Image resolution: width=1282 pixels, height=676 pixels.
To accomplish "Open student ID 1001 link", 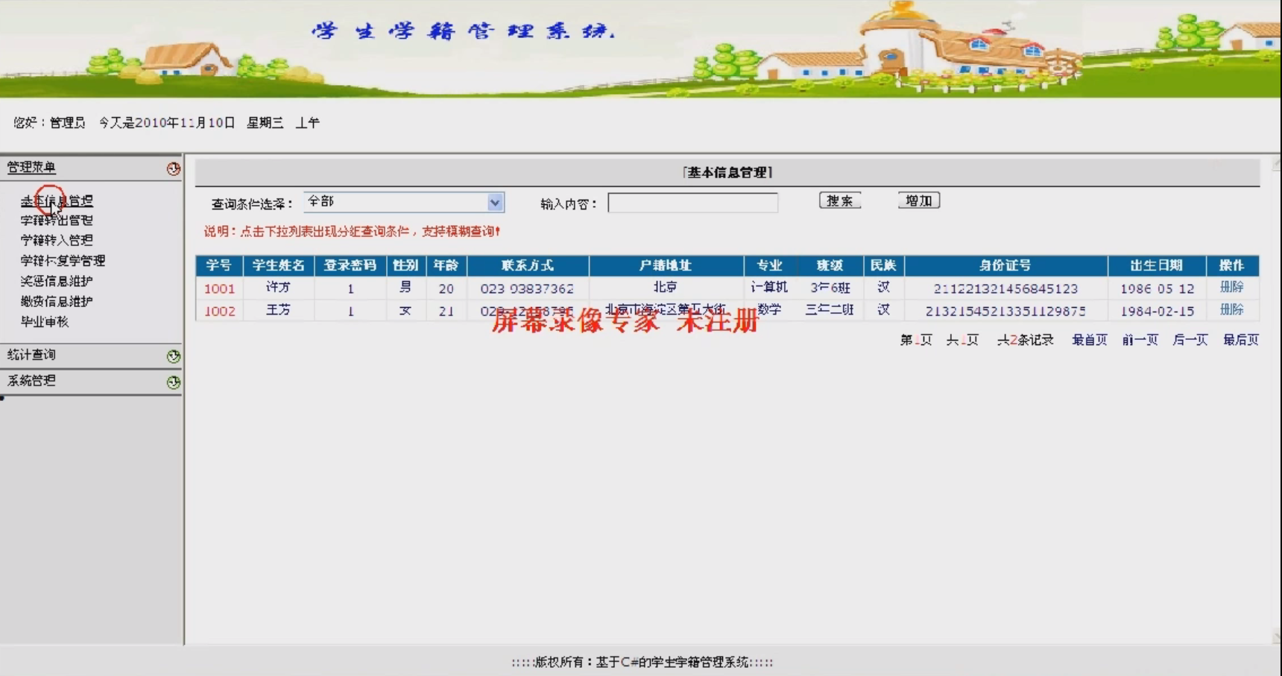I will pyautogui.click(x=219, y=288).
